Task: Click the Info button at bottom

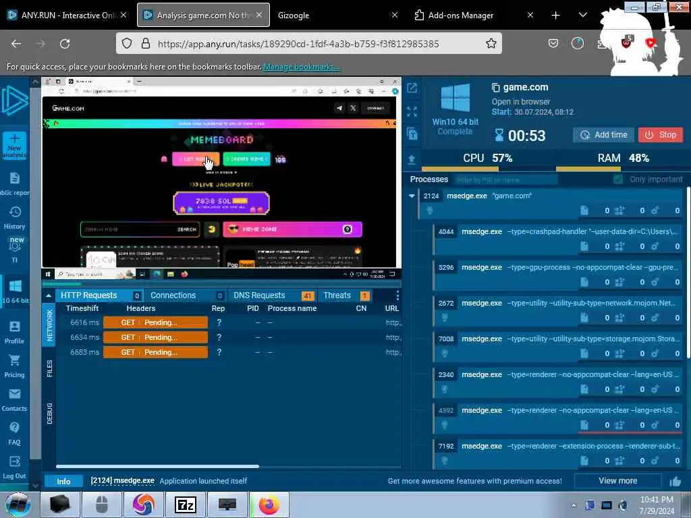Action: pos(63,482)
